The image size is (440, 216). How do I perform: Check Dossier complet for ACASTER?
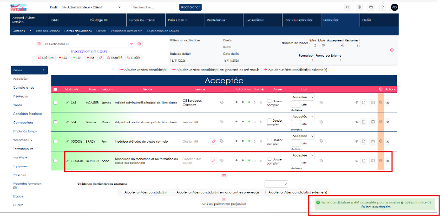(x=269, y=101)
